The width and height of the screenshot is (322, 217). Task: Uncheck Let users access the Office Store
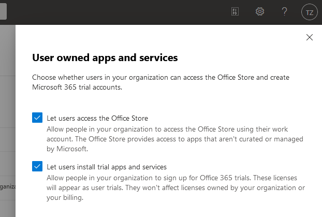pyautogui.click(x=37, y=118)
